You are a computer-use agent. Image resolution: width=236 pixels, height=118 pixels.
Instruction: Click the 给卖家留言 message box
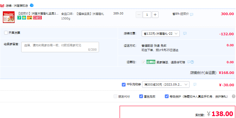pos(60,47)
